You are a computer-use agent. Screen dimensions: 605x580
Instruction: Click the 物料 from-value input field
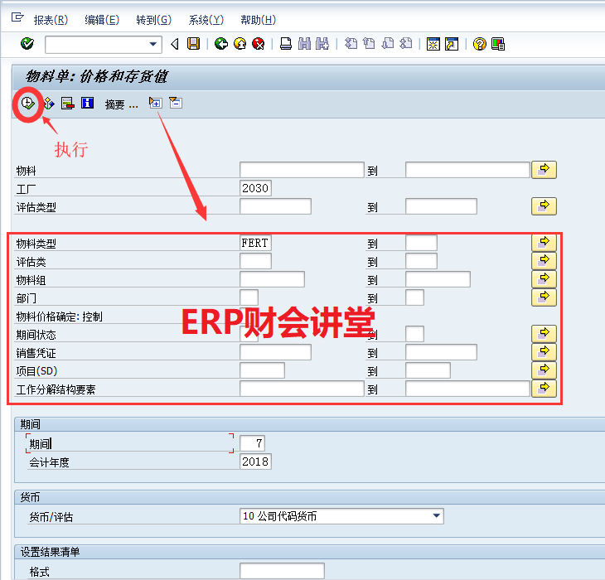(302, 170)
